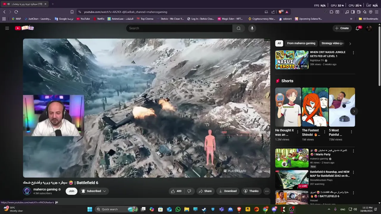Image resolution: width=381 pixels, height=214 pixels.
Task: Open options for 5 Most Painful short
Action: pos(351,132)
